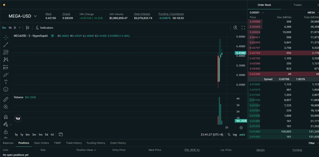Click the favorite star icon
Image resolution: width=319 pixels, height=157 pixels.
(4, 5)
